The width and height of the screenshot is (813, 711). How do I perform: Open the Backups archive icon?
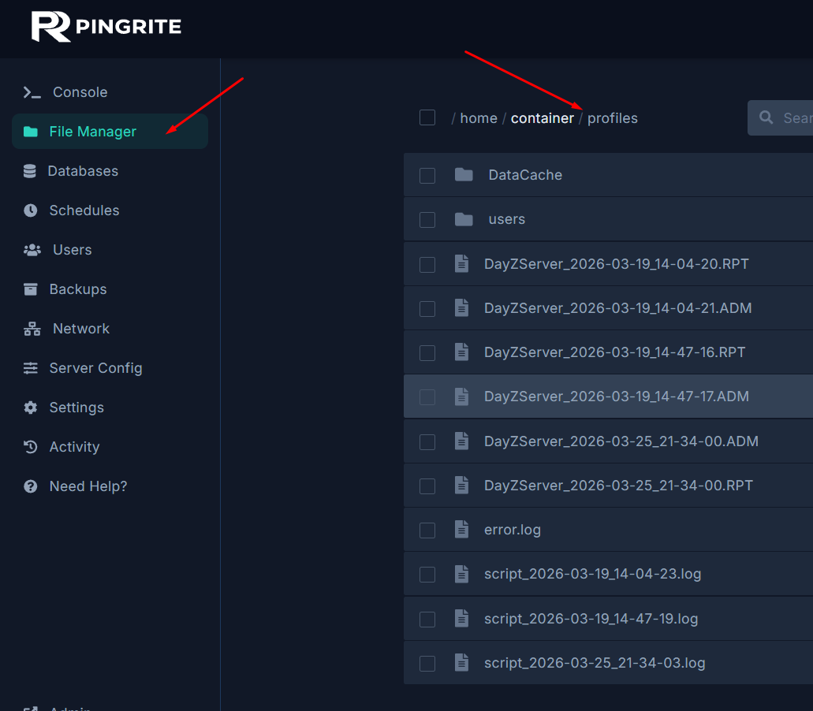pyautogui.click(x=31, y=289)
